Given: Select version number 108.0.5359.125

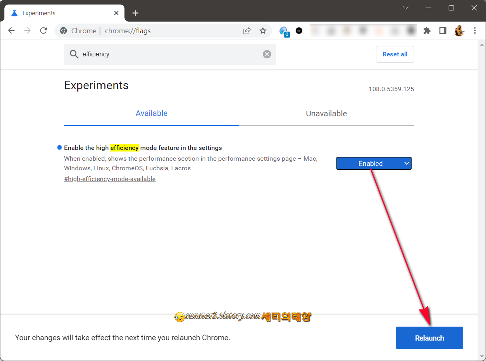Looking at the screenshot, I should tap(391, 89).
